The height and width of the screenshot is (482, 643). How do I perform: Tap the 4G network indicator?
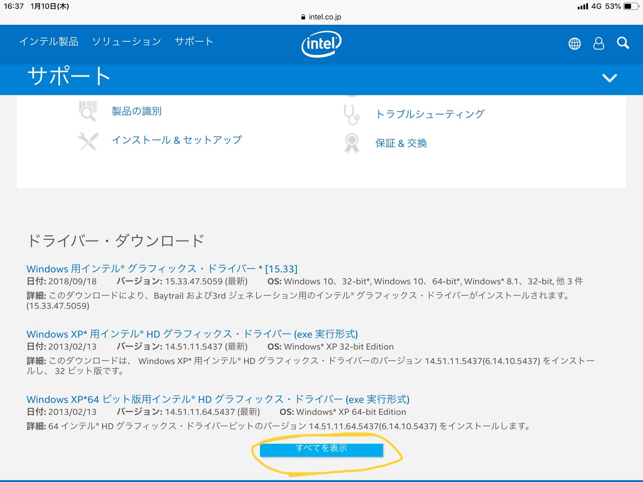click(x=596, y=6)
